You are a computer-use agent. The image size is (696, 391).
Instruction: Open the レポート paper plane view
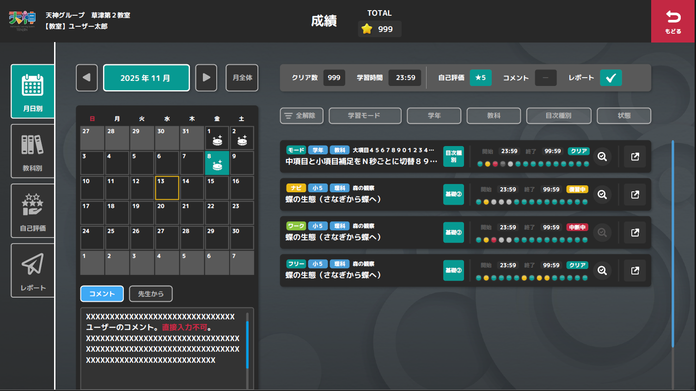tap(32, 270)
